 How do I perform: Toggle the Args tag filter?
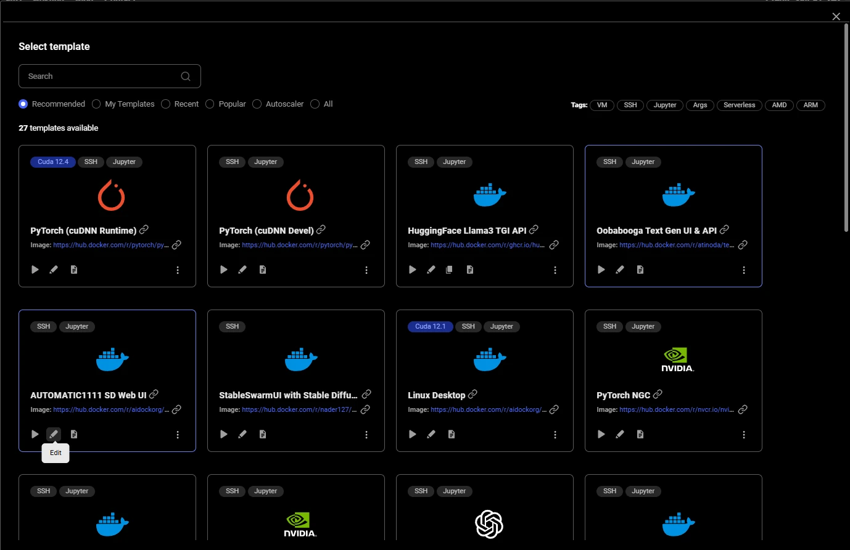tap(700, 105)
